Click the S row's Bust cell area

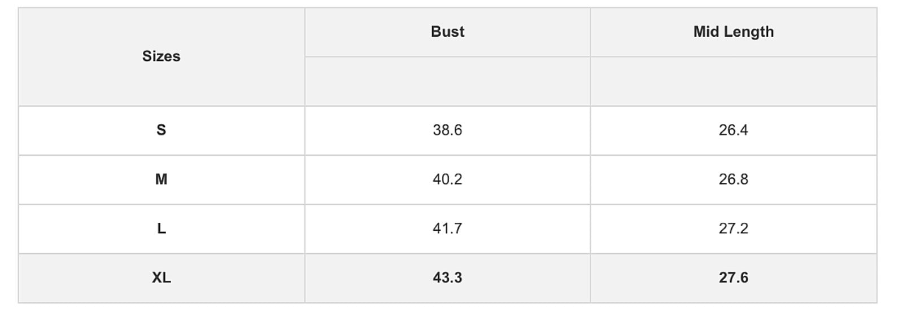click(447, 130)
